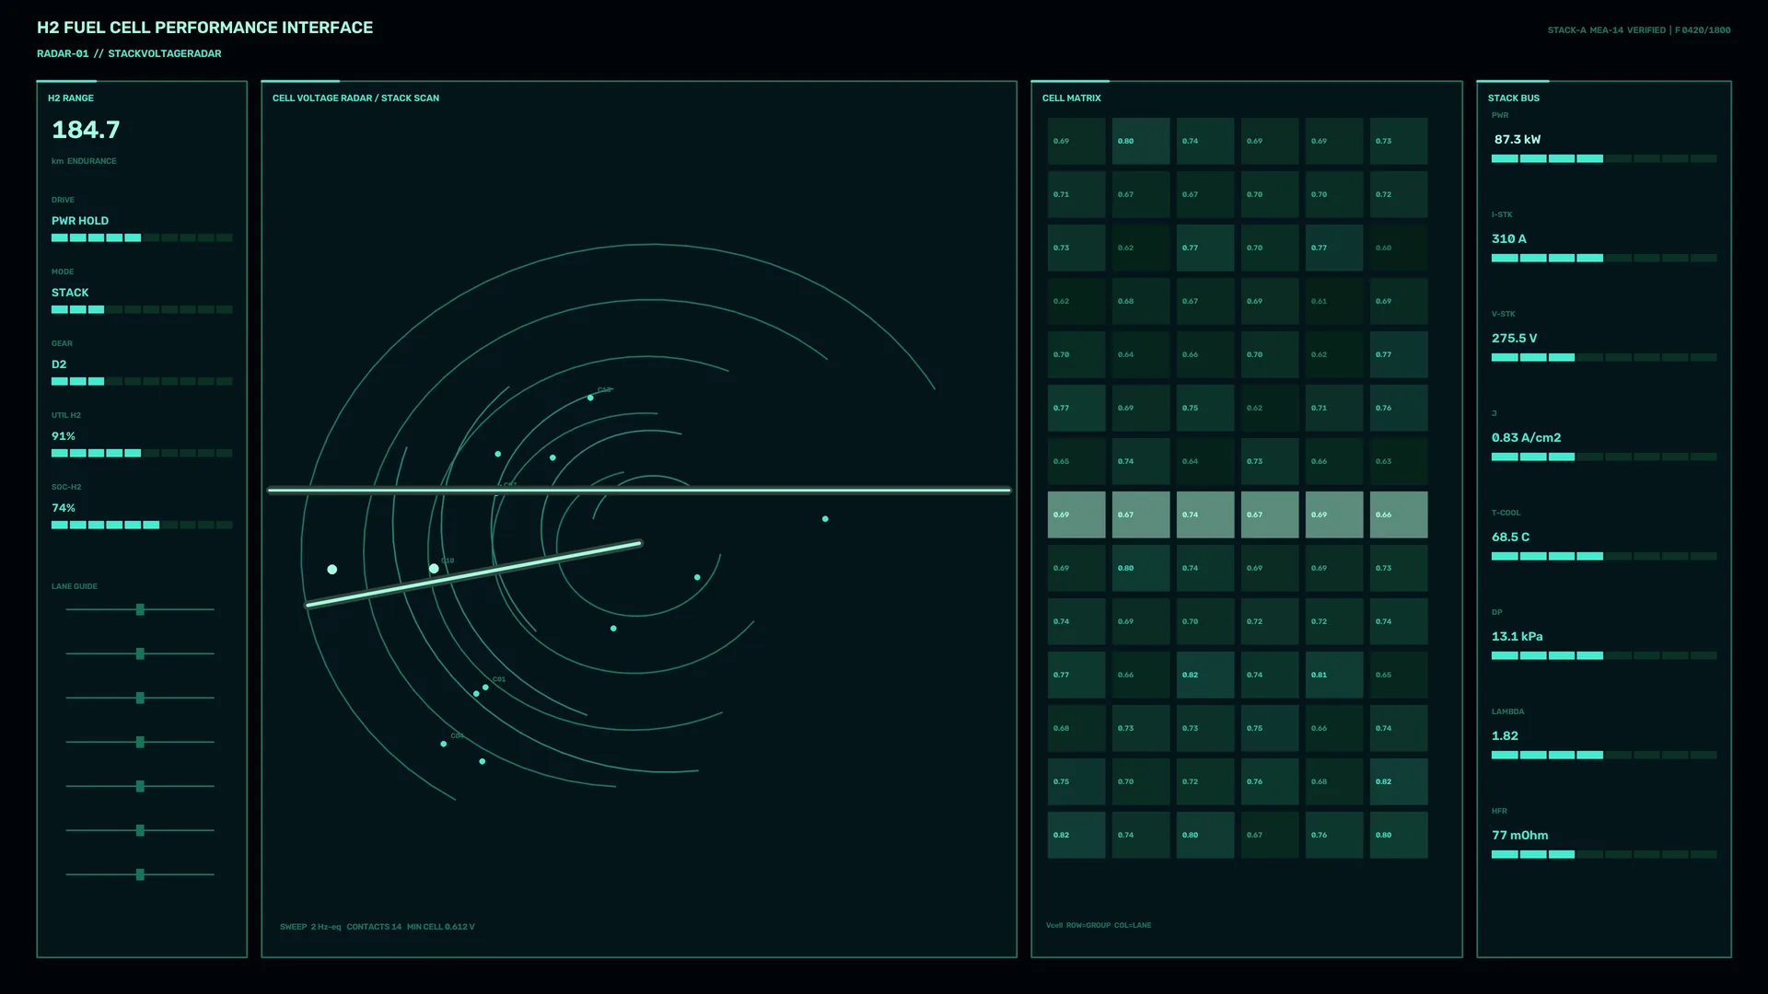
Task: Click the CELL VOLTAGE RADAR / STACK SCAN title
Action: point(355,98)
